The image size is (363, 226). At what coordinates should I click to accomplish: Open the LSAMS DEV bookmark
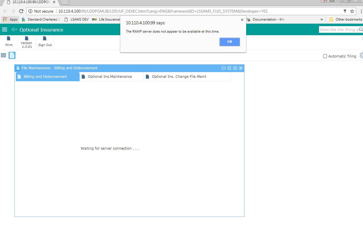tap(76, 19)
